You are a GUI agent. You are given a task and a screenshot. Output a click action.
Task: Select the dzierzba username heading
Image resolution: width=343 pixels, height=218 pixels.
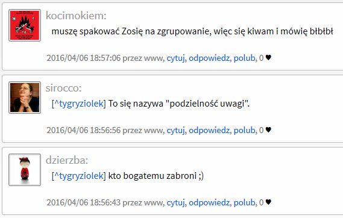[x=67, y=160]
